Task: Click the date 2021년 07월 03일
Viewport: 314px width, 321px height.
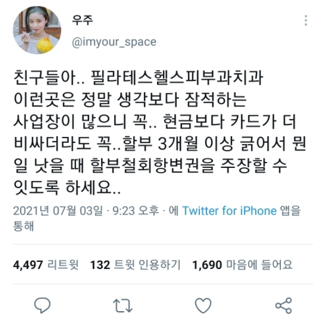Action: (x=58, y=210)
